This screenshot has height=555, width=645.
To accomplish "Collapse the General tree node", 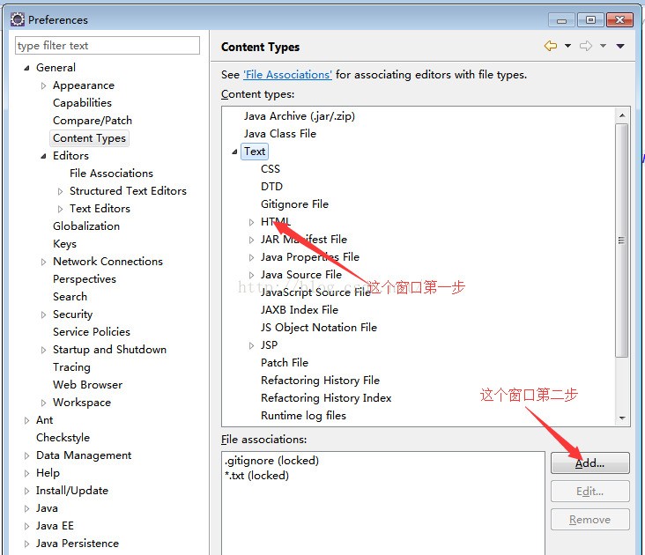I will (26, 68).
